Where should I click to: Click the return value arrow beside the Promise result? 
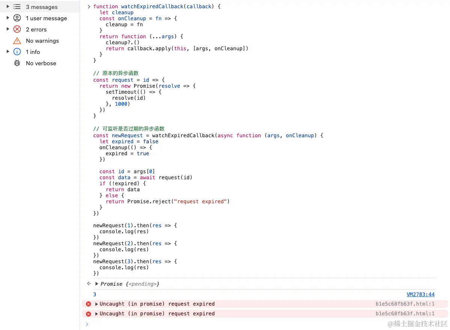click(89, 284)
